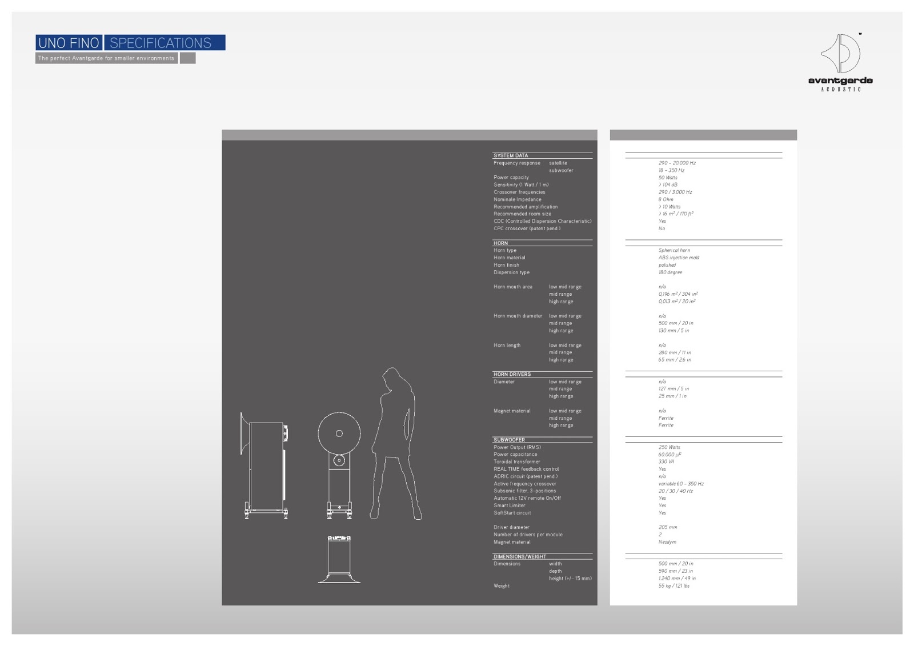Select the "Sensitivity (1 Watt / 1 m)" label
This screenshot has width=914, height=646.
tap(521, 185)
